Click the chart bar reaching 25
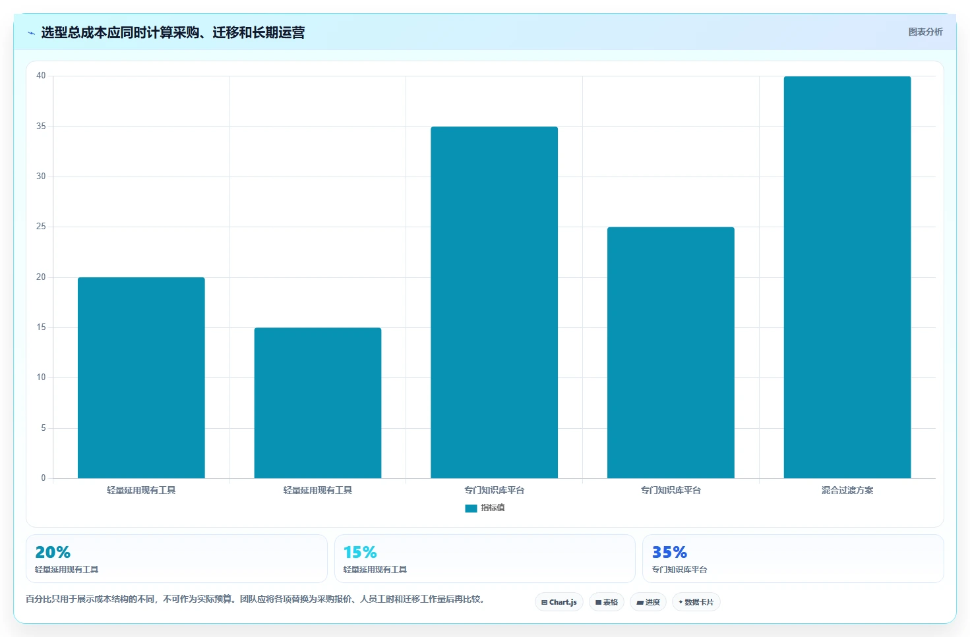This screenshot has width=970, height=637. [671, 352]
